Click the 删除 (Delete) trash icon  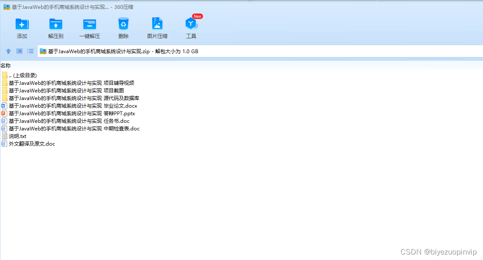123,24
